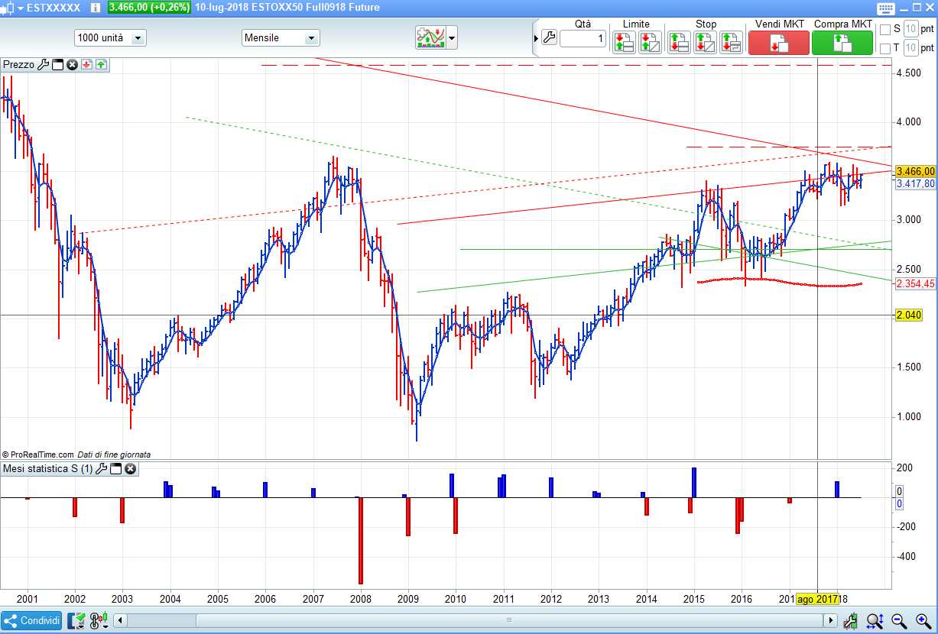Click the T points input field
Image resolution: width=938 pixels, height=634 pixels.
pos(910,48)
